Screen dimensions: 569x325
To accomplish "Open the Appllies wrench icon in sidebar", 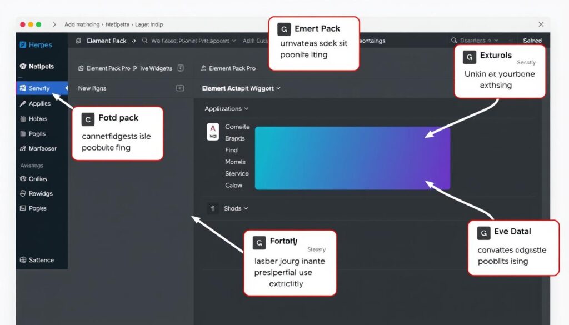I will pyautogui.click(x=23, y=104).
